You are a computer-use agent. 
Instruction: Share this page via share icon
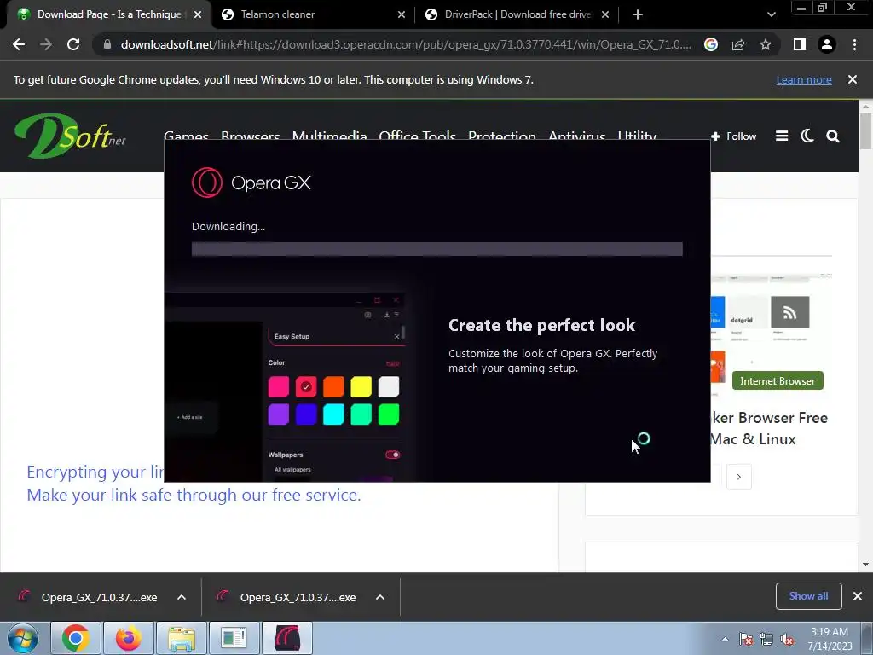[x=738, y=44]
